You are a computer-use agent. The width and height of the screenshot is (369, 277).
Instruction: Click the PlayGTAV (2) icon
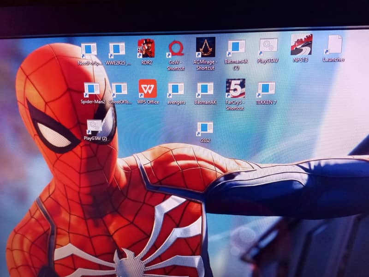(x=94, y=126)
